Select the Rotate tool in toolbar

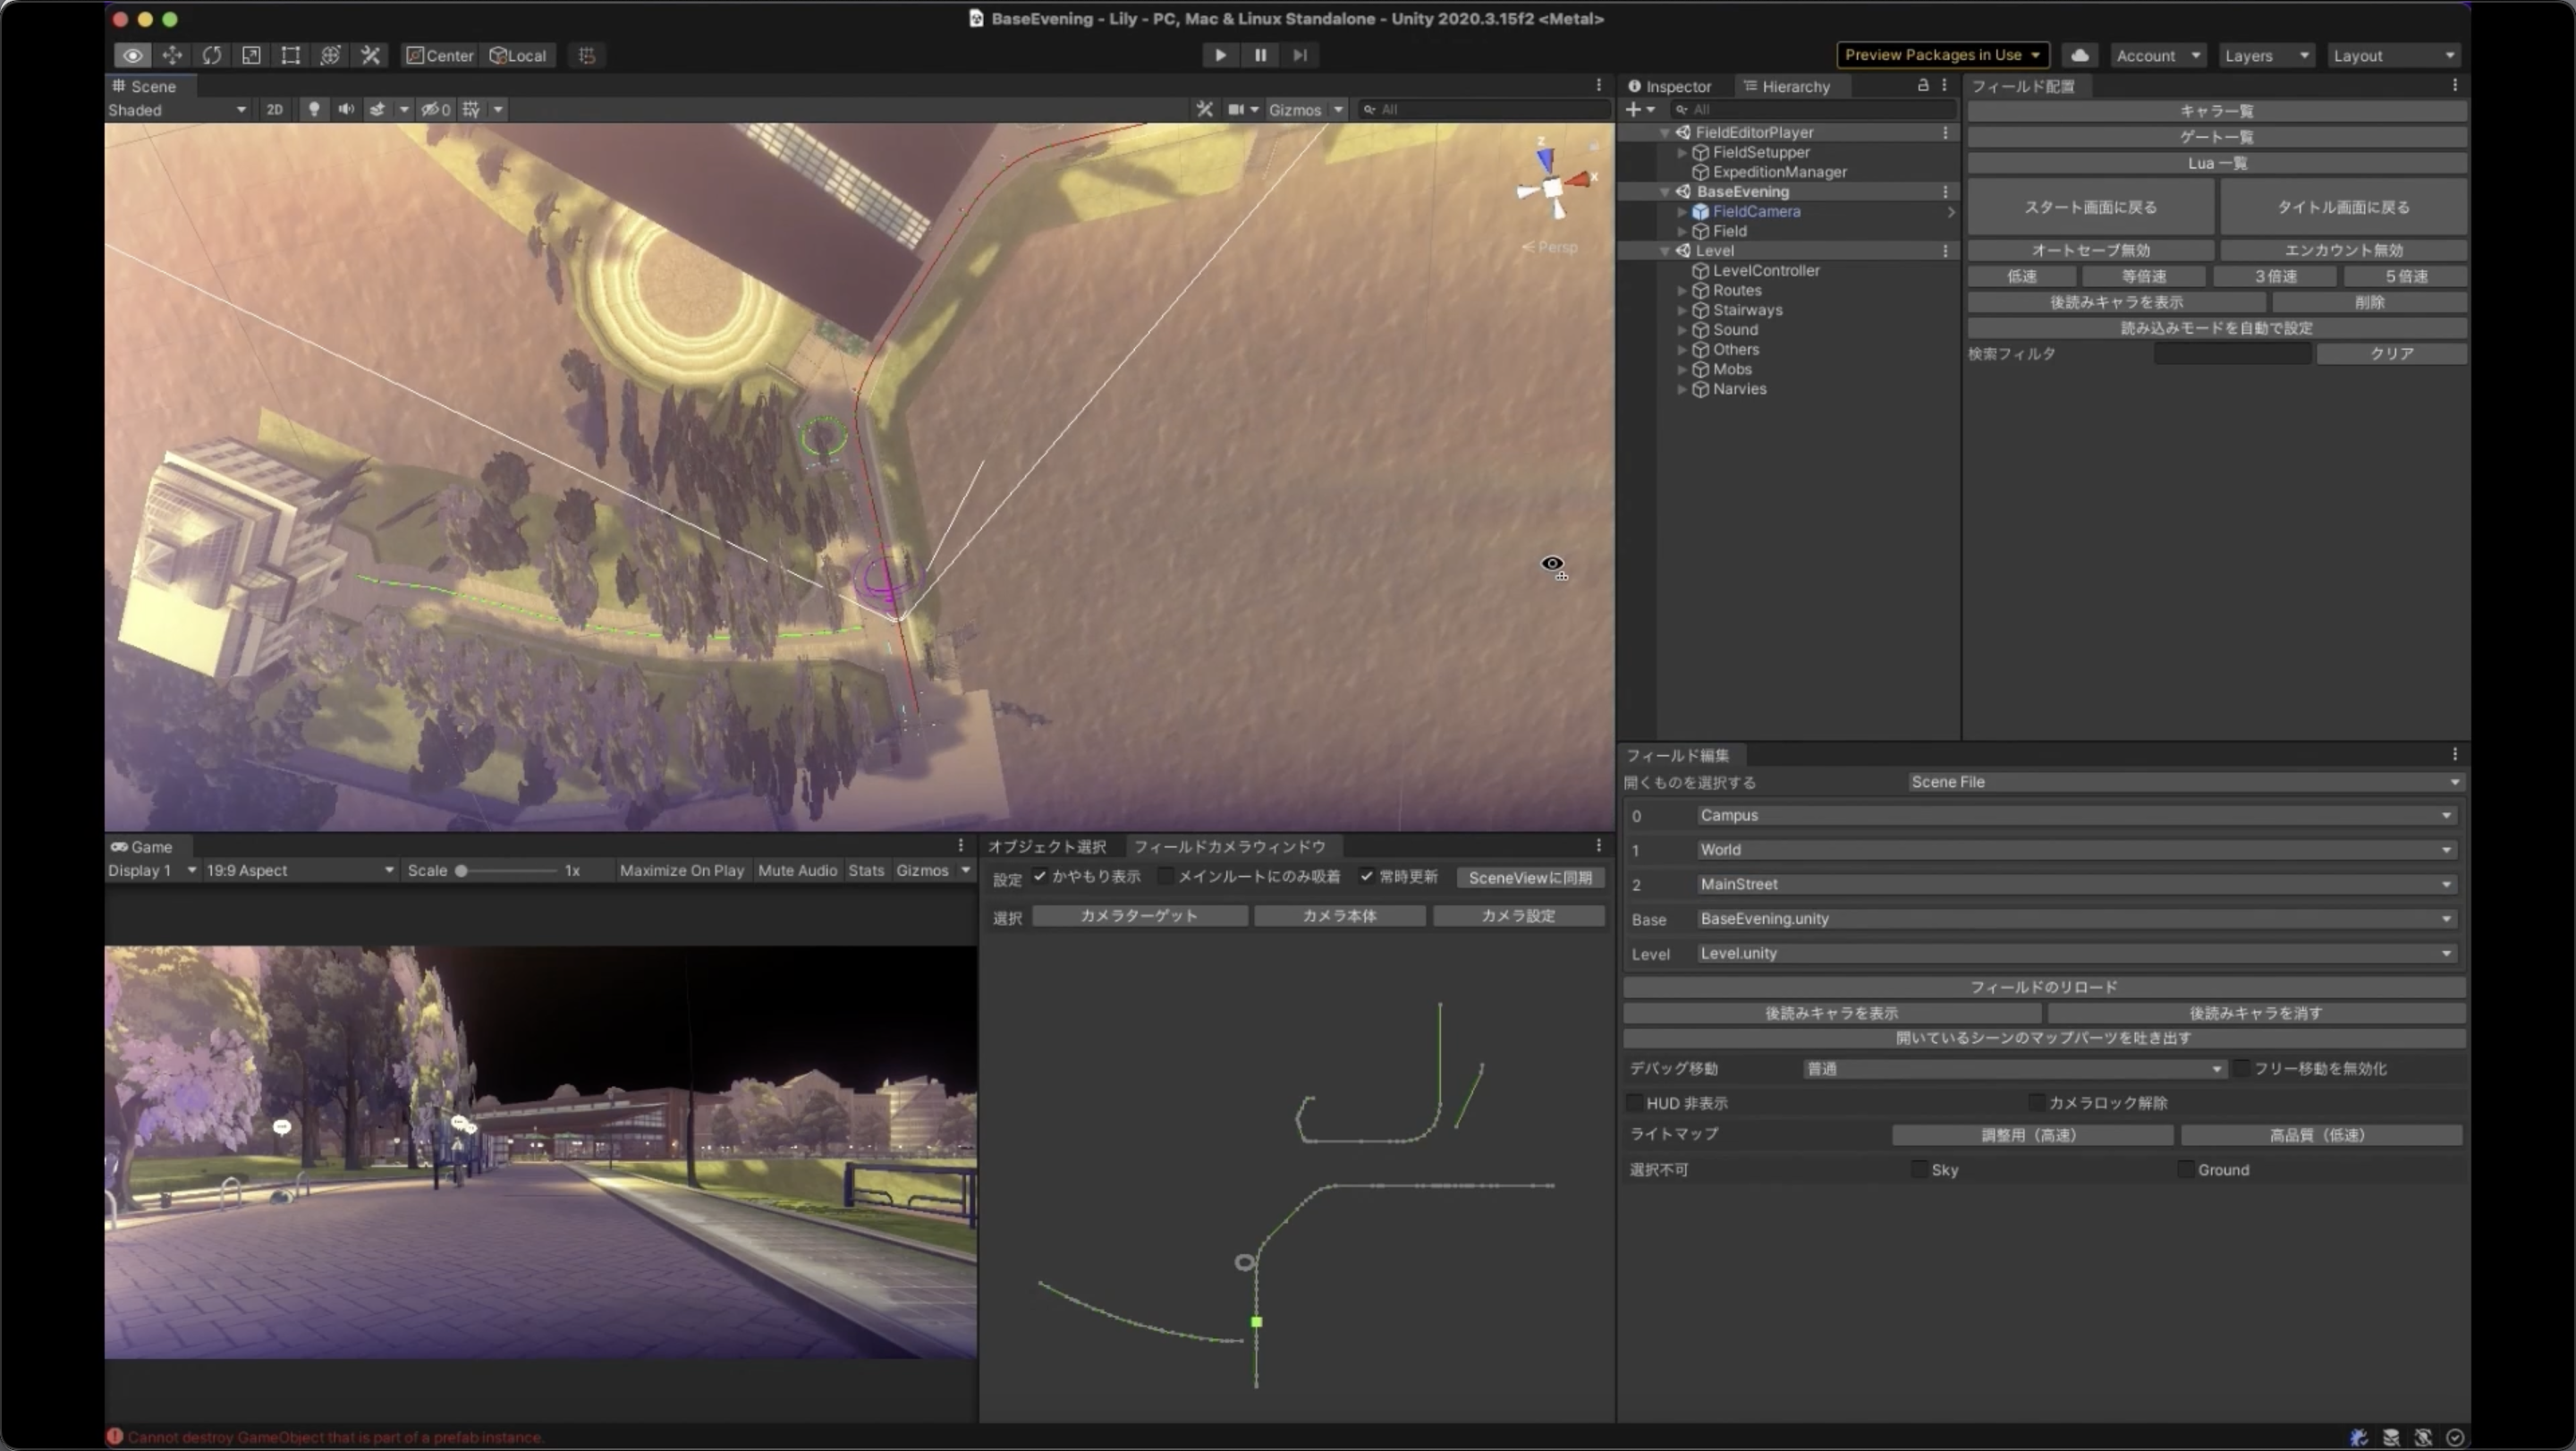point(211,55)
